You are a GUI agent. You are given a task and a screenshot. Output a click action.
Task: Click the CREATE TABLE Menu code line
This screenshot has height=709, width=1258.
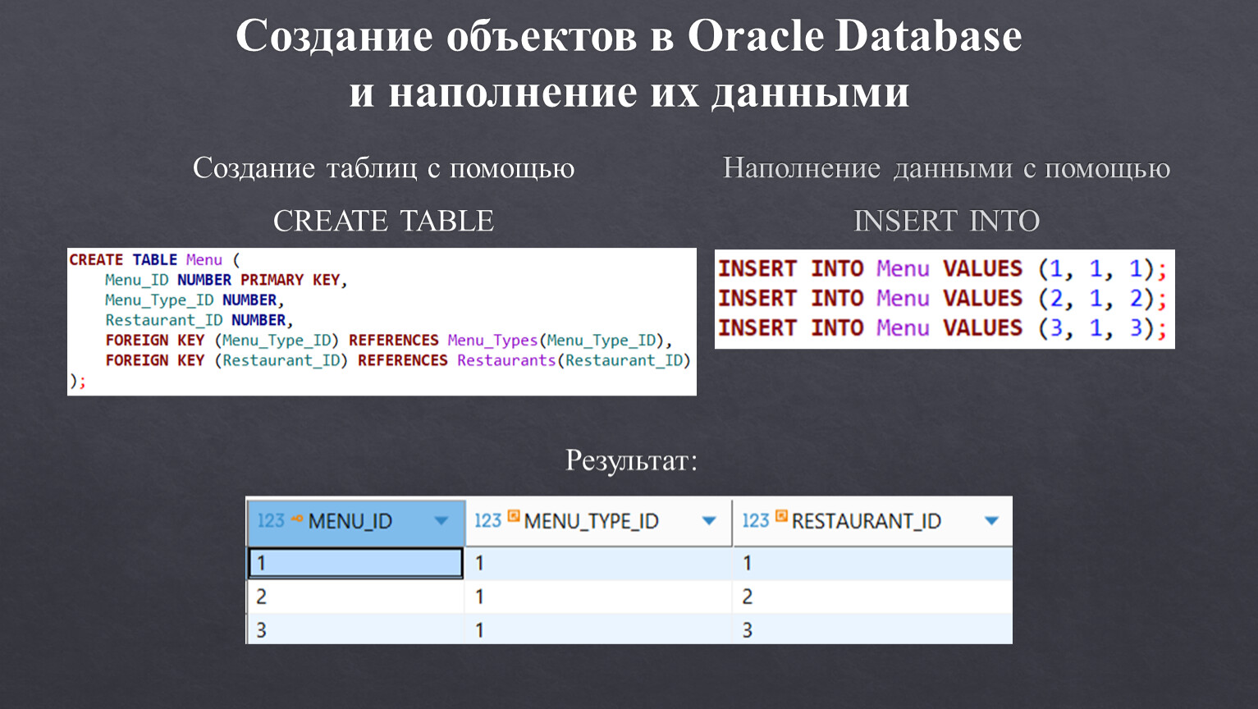pos(154,260)
